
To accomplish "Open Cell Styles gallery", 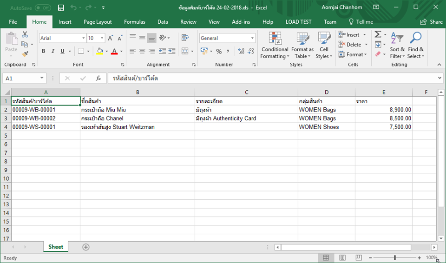I will point(324,46).
